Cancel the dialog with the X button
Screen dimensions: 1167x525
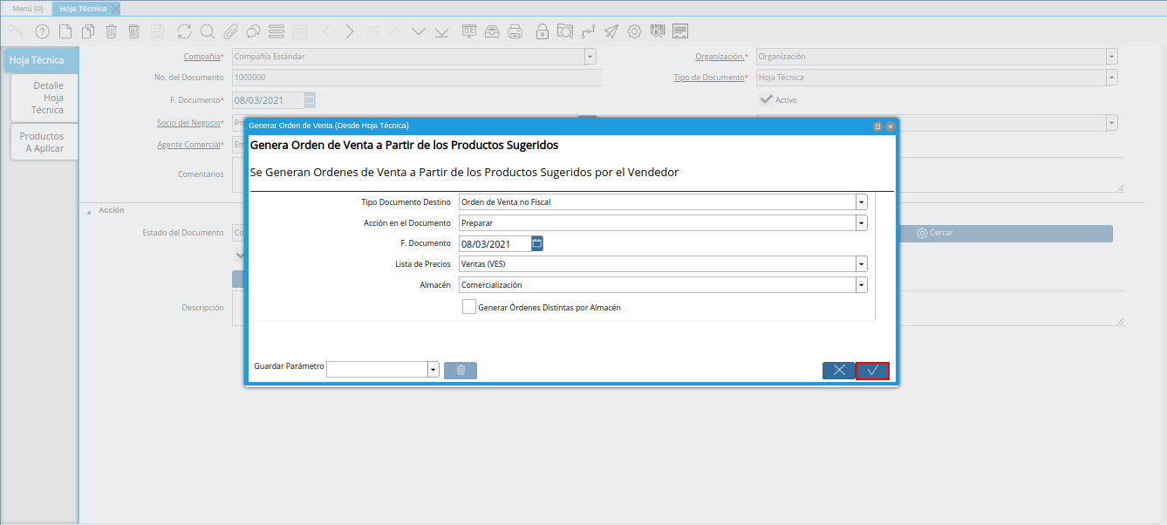point(838,371)
